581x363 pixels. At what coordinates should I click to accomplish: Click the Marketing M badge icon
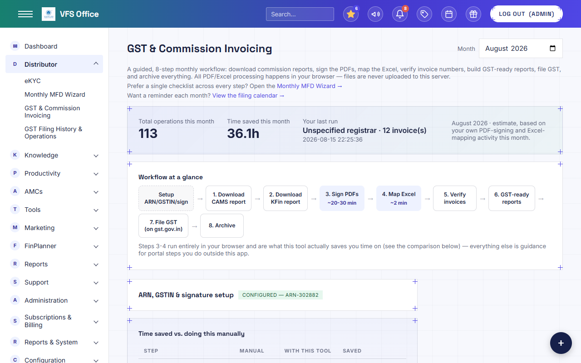(x=15, y=228)
